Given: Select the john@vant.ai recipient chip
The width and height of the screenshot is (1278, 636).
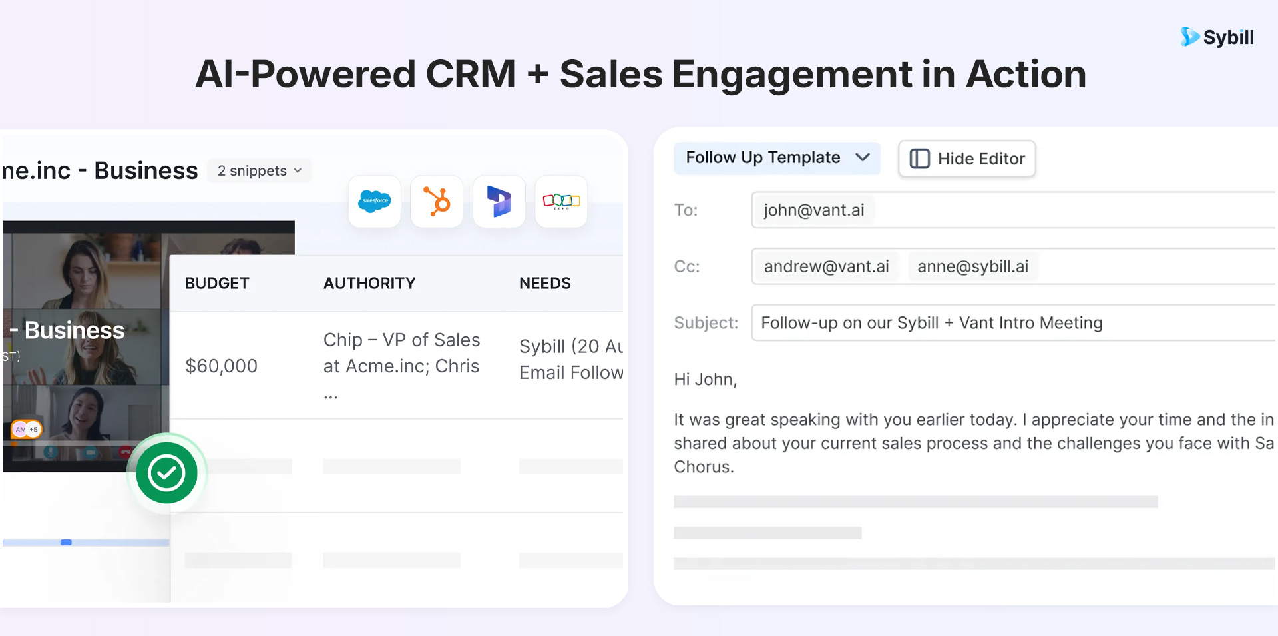Looking at the screenshot, I should tap(814, 210).
